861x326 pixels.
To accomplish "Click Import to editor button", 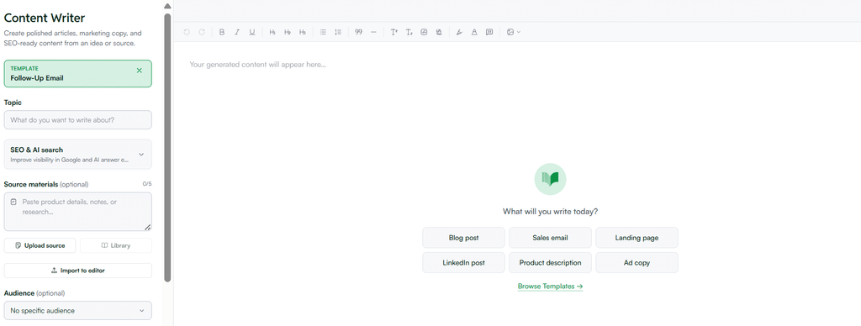I will click(78, 271).
